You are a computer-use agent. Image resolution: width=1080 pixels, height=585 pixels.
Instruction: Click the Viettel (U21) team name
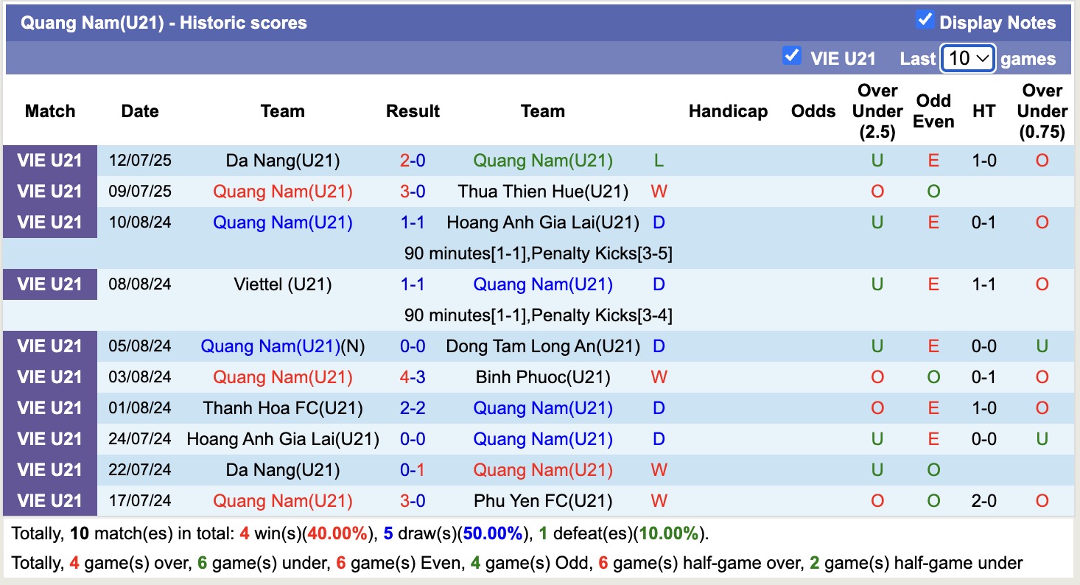282,284
